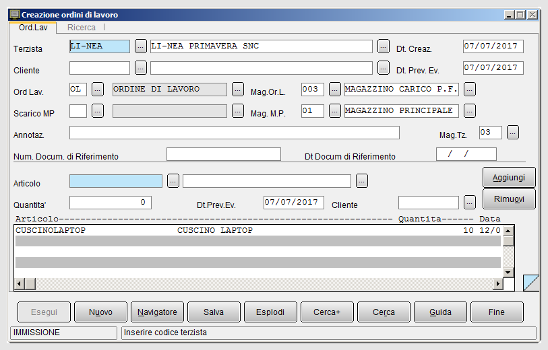Click the Mag.Or.L. code field 003
Screen dimensions: 548x350
tap(313, 90)
